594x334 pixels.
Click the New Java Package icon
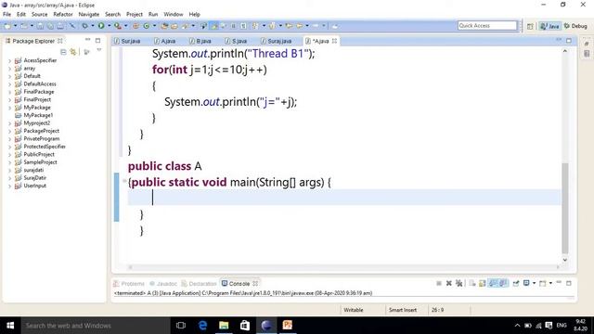(136, 26)
